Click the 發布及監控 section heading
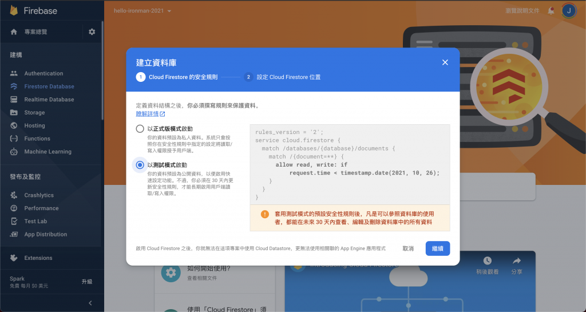Viewport: 586px width, 312px height. (x=25, y=177)
